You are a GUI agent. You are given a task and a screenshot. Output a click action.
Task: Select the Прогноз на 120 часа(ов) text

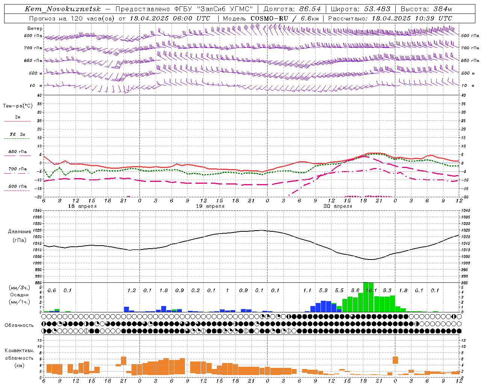[x=72, y=18]
